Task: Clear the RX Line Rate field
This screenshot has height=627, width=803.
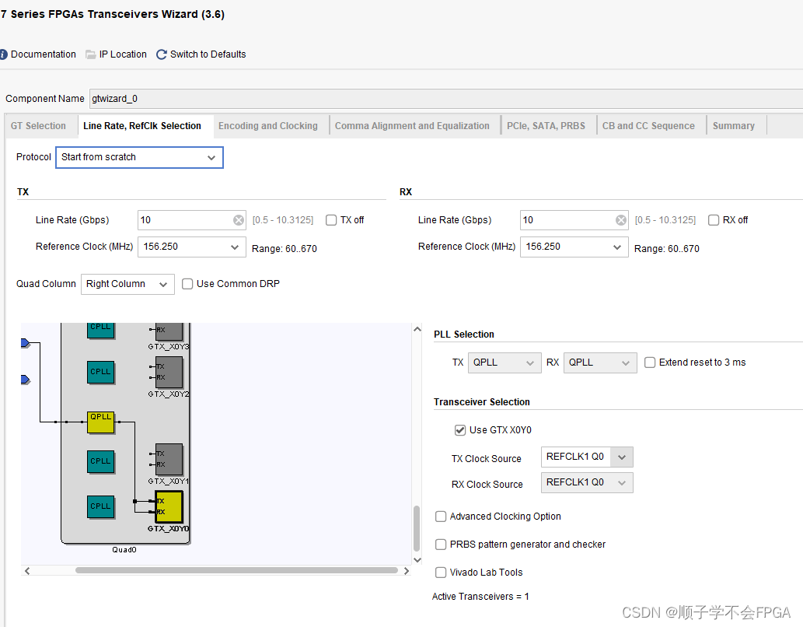Action: [x=620, y=220]
